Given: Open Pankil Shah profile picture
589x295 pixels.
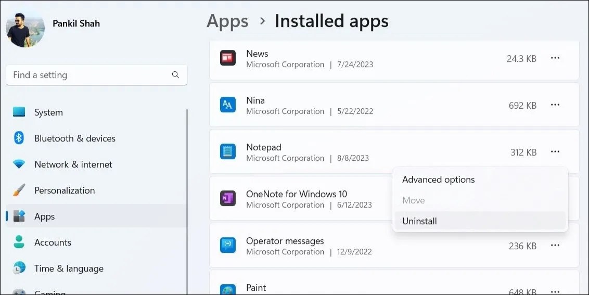Looking at the screenshot, I should tap(25, 29).
